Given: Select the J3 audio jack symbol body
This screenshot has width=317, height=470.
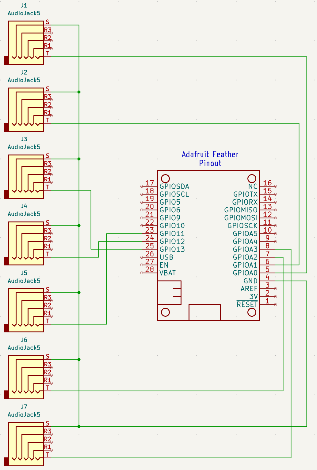Looking at the screenshot, I should [x=26, y=177].
